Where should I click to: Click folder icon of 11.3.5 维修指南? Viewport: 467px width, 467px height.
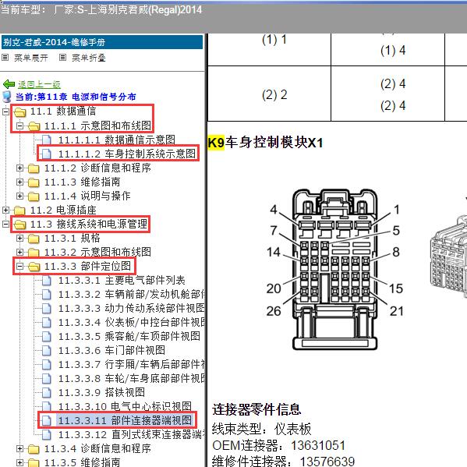pyautogui.click(x=34, y=462)
